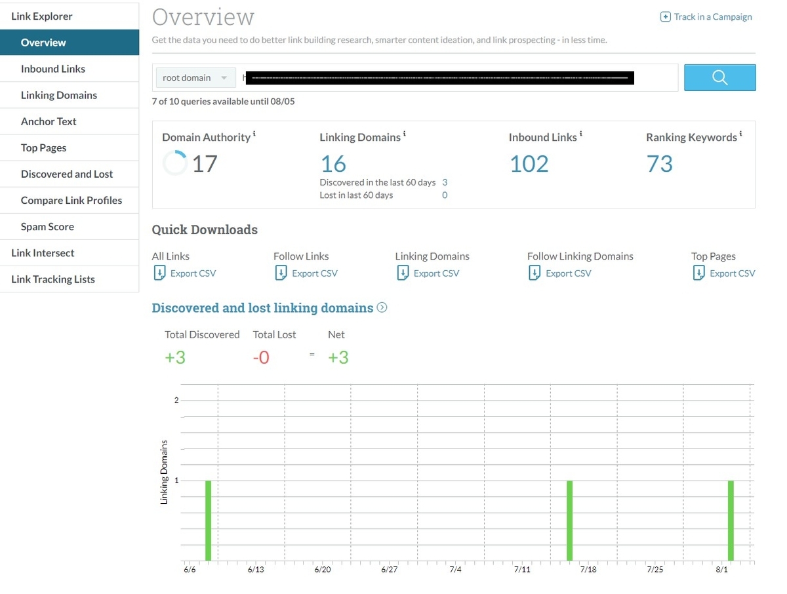The image size is (787, 594).
Task: Click the Top Pages export download icon
Action: tap(698, 273)
